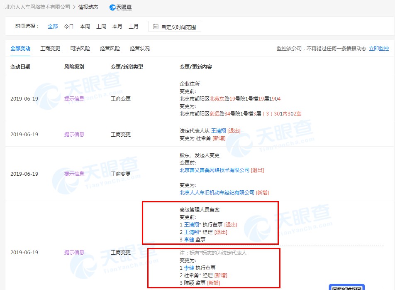Image resolution: width=395 pixels, height=290 pixels.
Task: Switch to 全部变动 tab
Action: (x=20, y=49)
